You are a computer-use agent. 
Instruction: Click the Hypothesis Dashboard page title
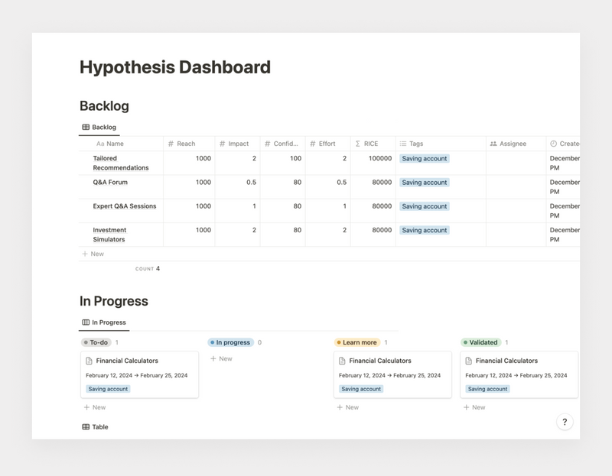[x=175, y=67]
